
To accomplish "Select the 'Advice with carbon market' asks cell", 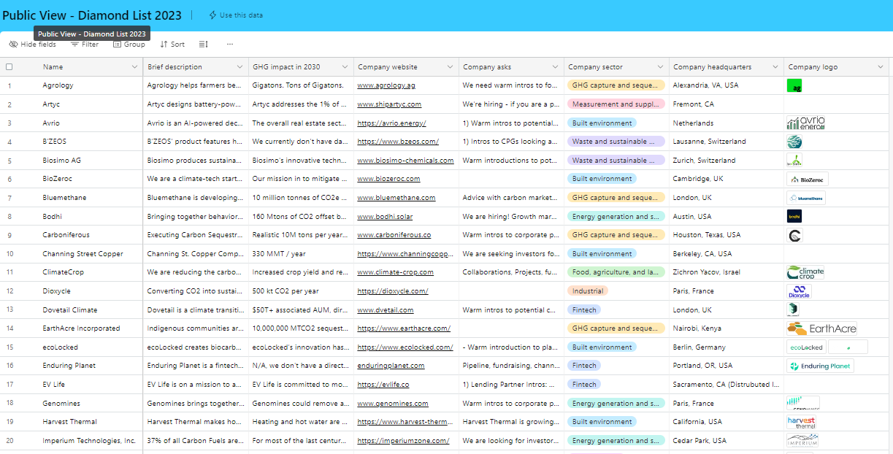I will pos(511,198).
